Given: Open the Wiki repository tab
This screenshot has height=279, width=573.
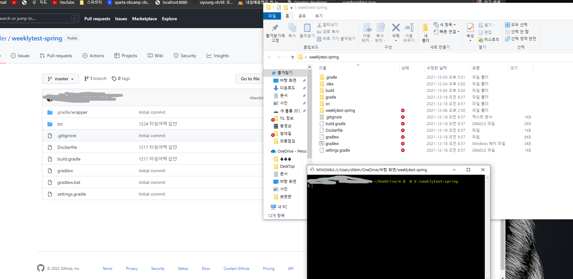Looking at the screenshot, I should coord(155,56).
